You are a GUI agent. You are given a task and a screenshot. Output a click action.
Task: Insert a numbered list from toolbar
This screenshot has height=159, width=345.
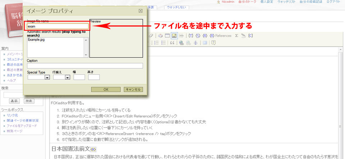[157, 43]
